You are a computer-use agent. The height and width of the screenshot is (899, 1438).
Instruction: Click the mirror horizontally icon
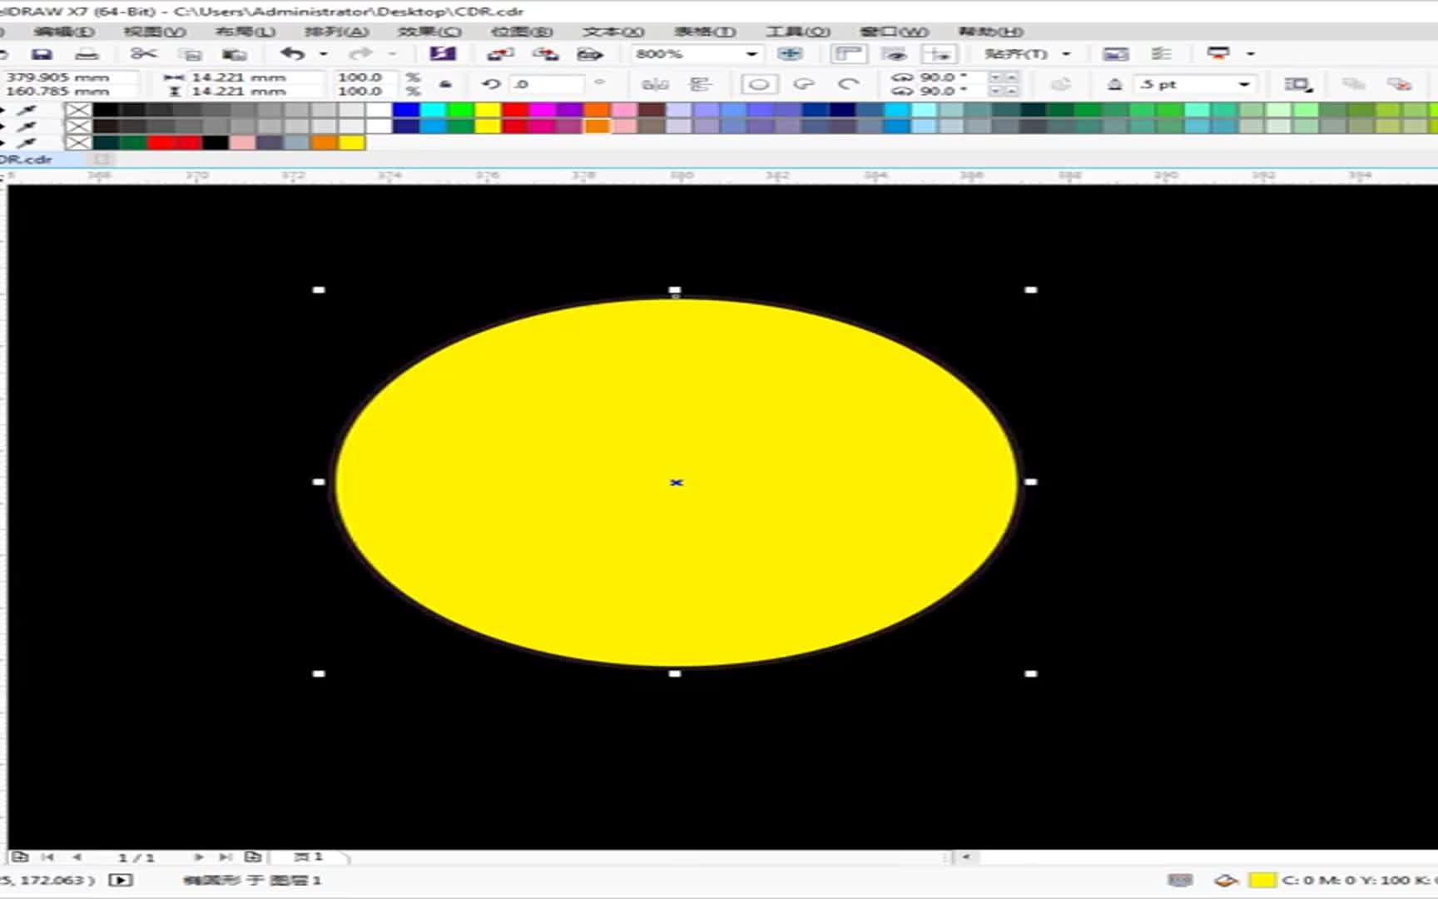coord(656,84)
